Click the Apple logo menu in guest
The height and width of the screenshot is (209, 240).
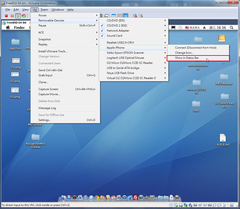tap(8, 27)
